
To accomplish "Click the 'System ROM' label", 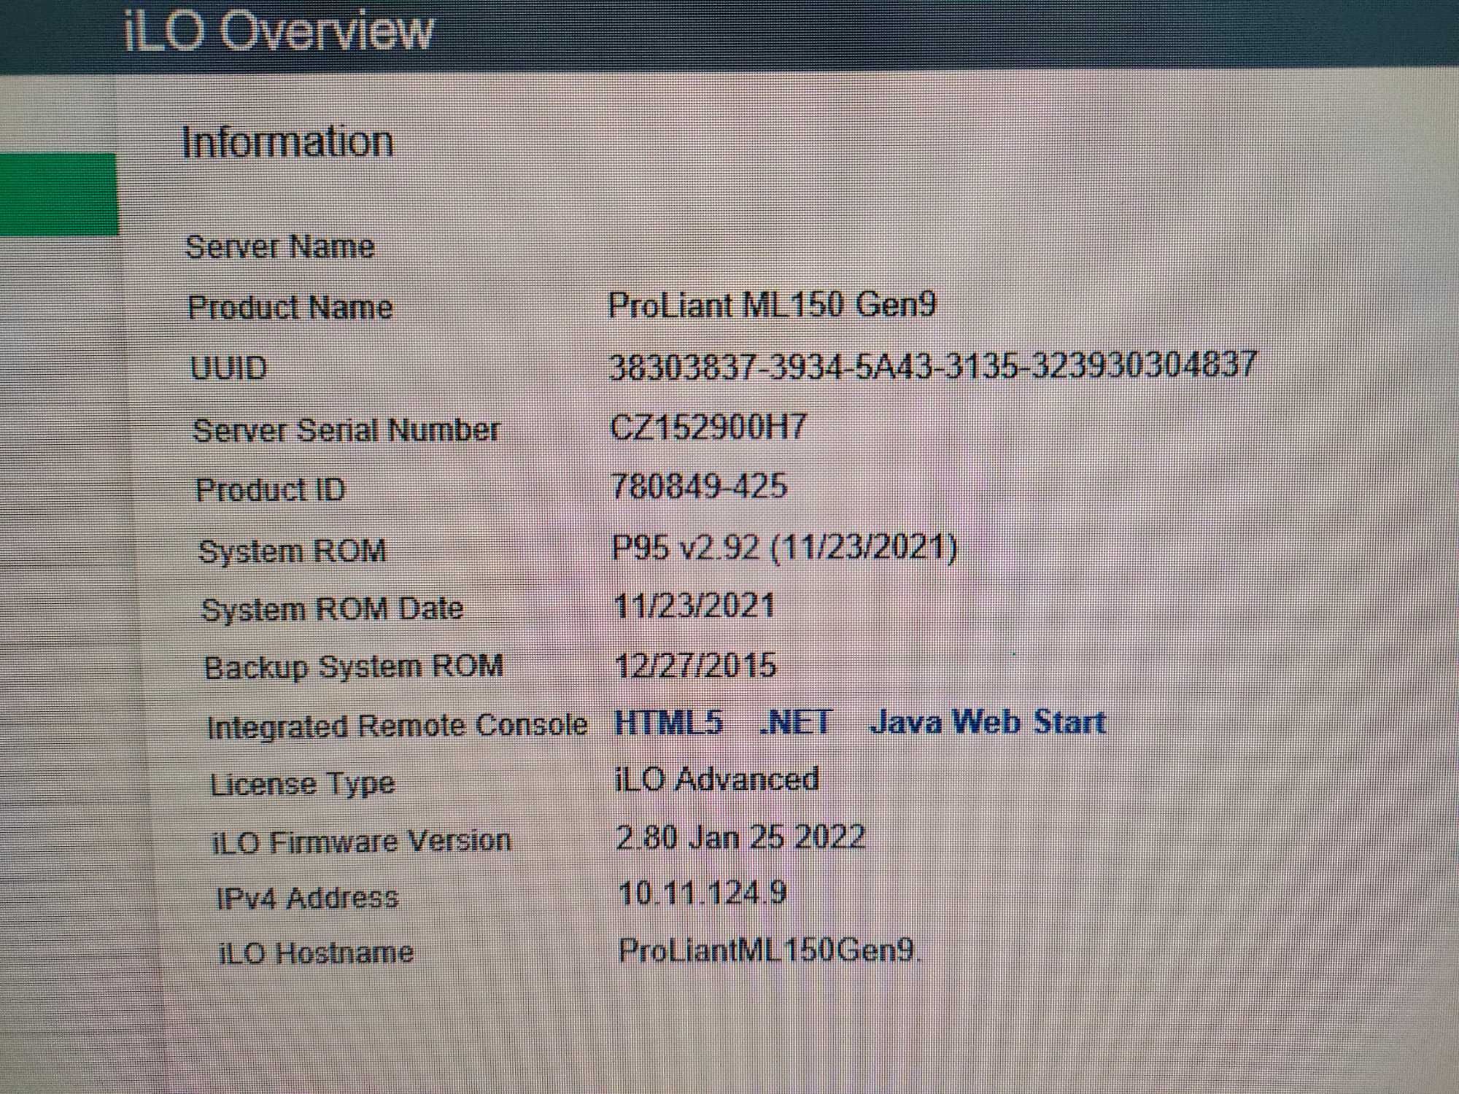I will point(293,551).
